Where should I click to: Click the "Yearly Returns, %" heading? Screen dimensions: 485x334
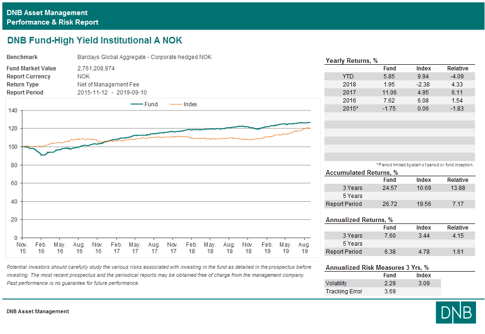point(352,60)
